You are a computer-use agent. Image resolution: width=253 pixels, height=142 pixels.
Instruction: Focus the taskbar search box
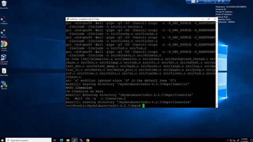(28, 140)
